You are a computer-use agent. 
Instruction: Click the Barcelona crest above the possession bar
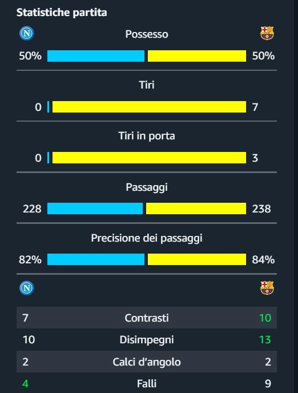(x=267, y=33)
